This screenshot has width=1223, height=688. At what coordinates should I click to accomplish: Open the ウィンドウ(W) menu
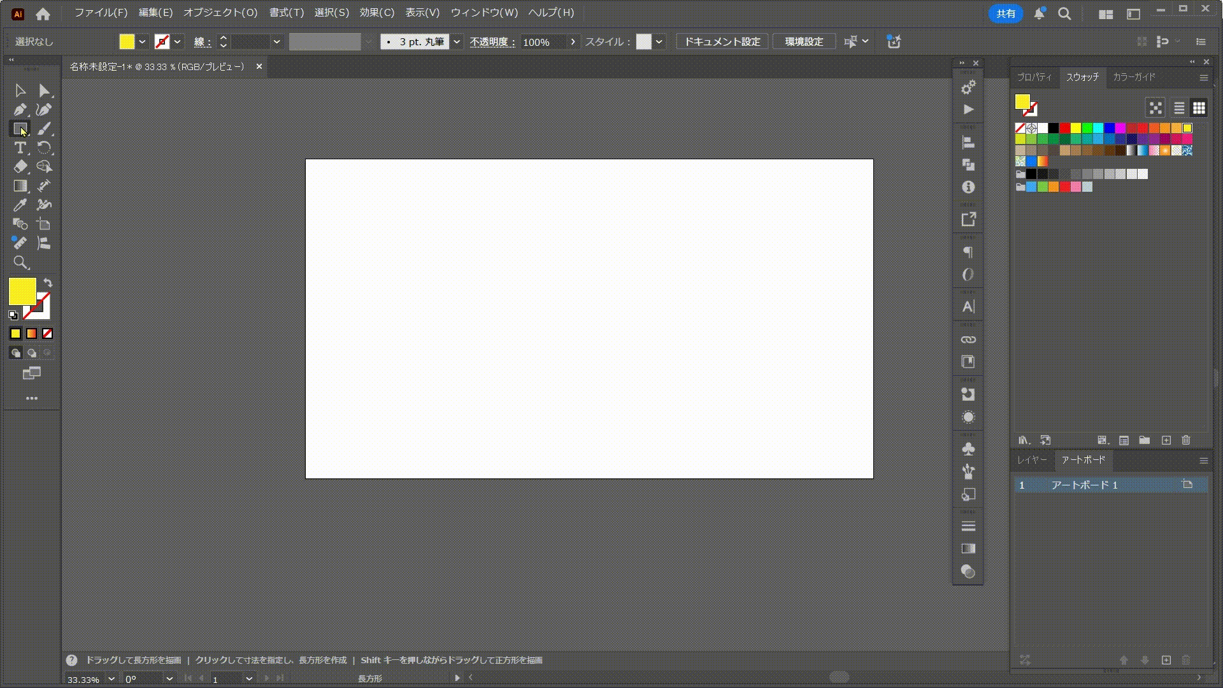(x=484, y=13)
